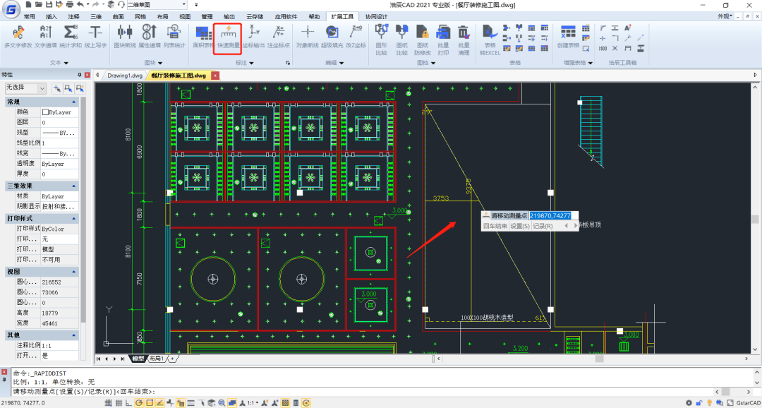The height and width of the screenshot is (408, 762).
Task: Switch to the 常用 ribbon tab
Action: point(29,16)
